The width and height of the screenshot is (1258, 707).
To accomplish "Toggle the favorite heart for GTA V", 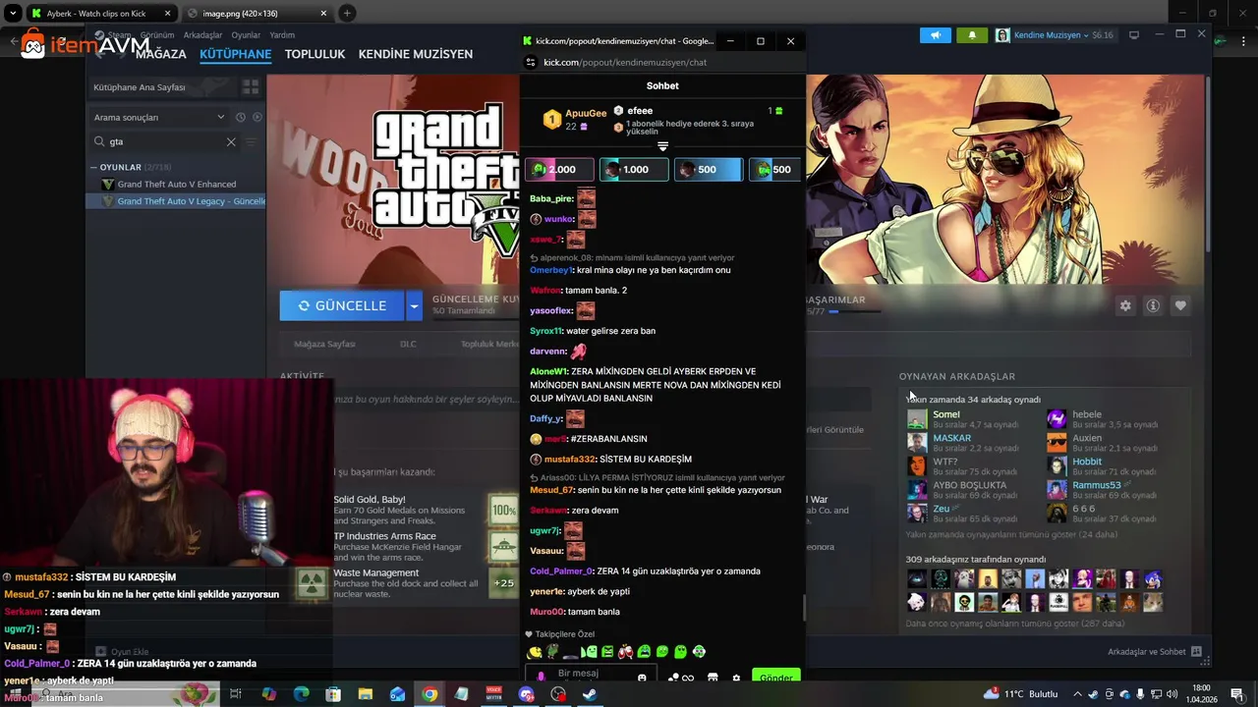I will [x=1180, y=305].
